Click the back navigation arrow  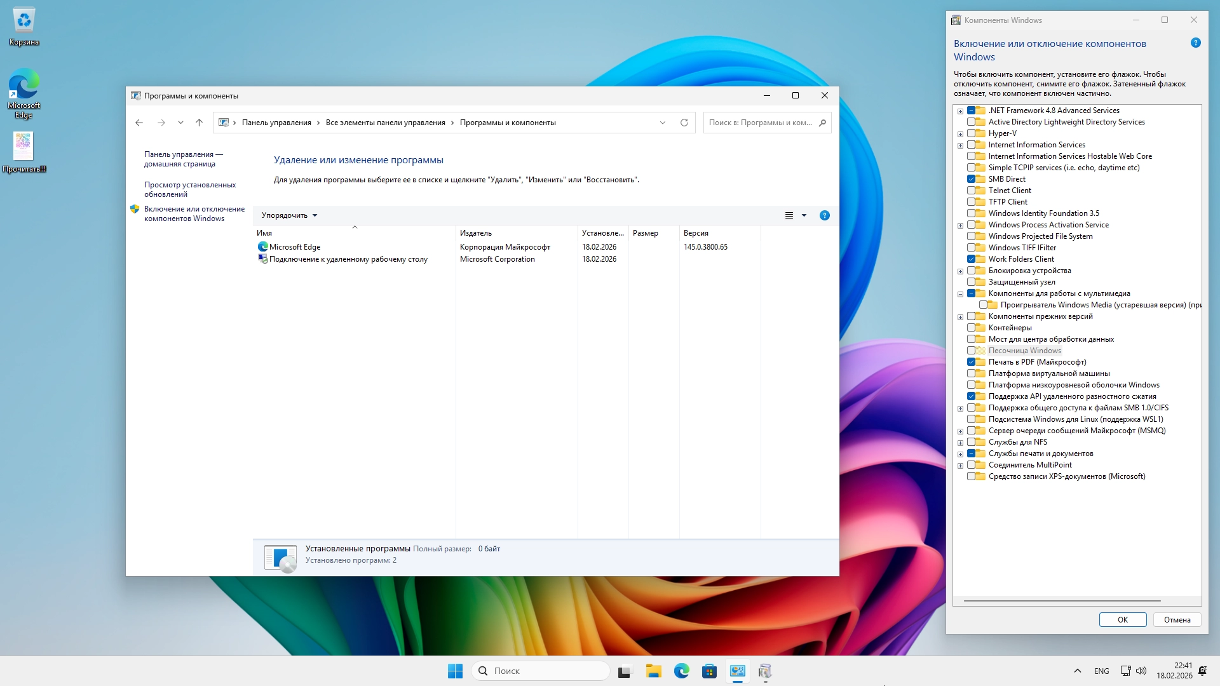(x=139, y=123)
